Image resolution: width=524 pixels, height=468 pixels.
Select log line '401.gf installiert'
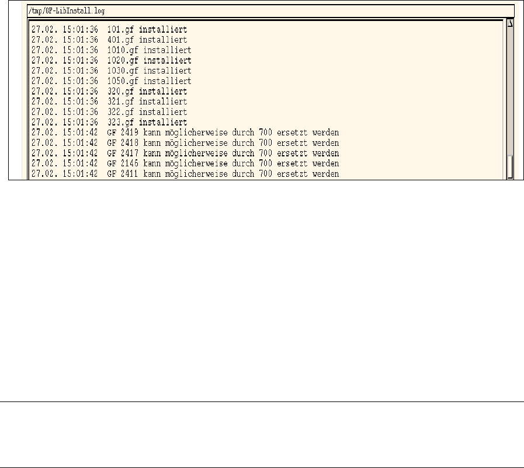[109, 40]
